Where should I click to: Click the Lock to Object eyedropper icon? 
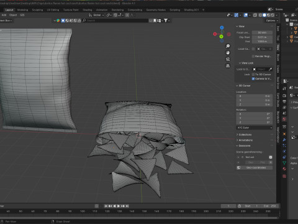pyautogui.click(x=270, y=69)
